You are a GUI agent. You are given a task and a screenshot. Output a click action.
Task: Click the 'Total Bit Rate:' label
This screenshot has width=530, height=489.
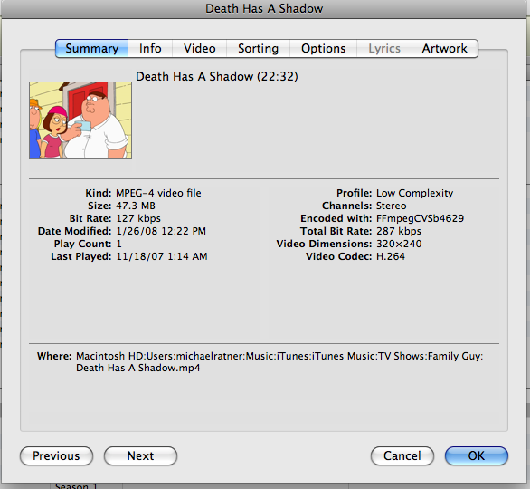coord(336,231)
